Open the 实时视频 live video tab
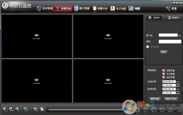The height and width of the screenshot is (115, 183). point(45,8)
